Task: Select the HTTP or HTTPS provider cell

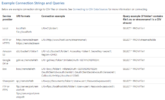Action: 7,41
